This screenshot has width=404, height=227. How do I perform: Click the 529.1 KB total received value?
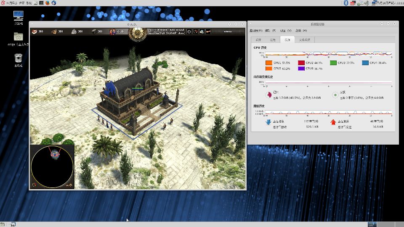312,127
